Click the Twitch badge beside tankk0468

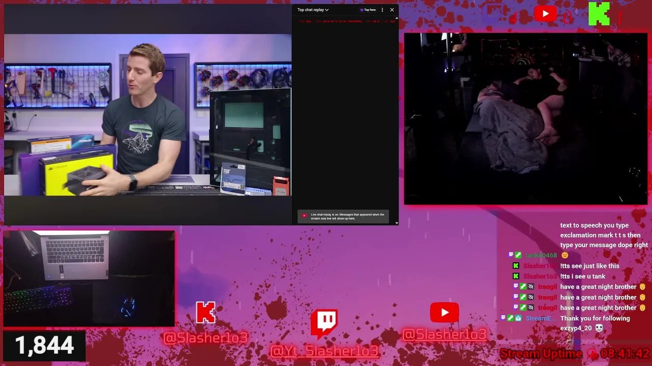[511, 255]
